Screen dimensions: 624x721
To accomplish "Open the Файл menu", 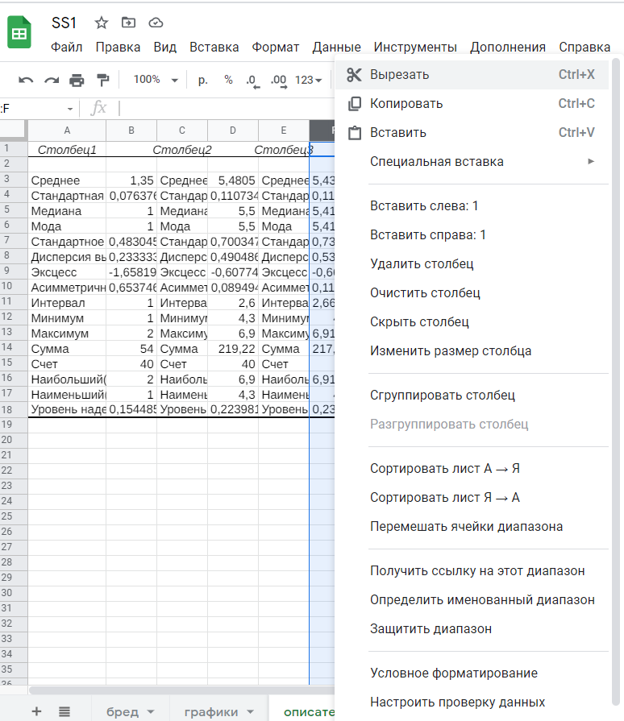I will 66,47.
